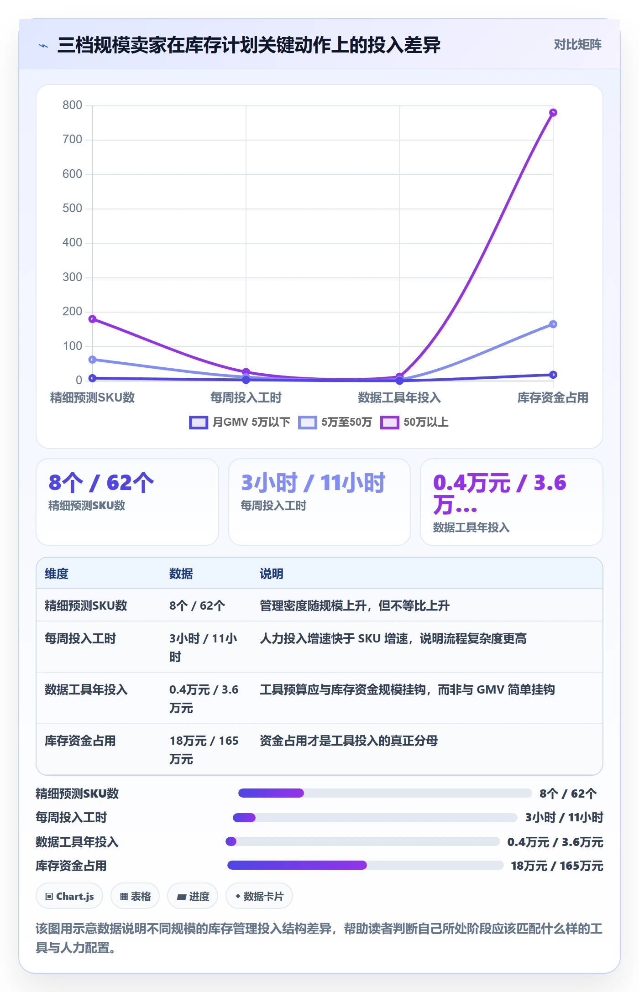Click the 对比矩阵 label in the header
The image size is (639, 992).
pos(577,44)
